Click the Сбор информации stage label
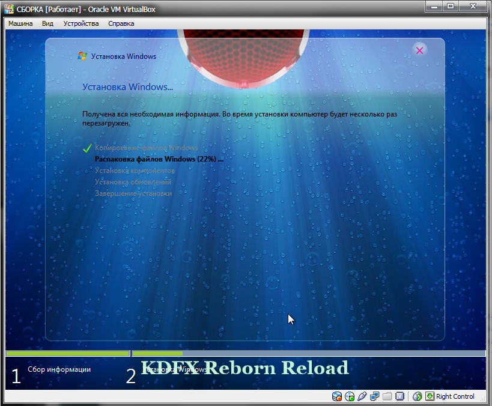The height and width of the screenshot is (406, 492). [x=59, y=369]
